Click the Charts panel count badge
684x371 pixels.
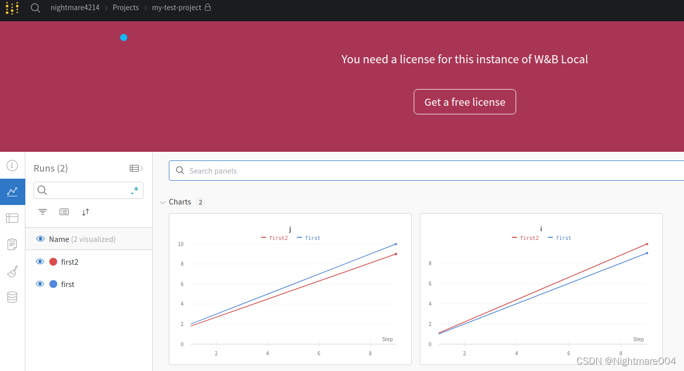(x=200, y=202)
